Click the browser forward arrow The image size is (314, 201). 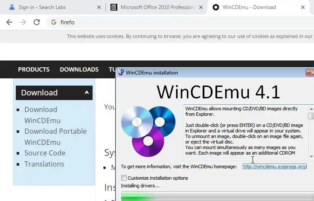[23, 22]
